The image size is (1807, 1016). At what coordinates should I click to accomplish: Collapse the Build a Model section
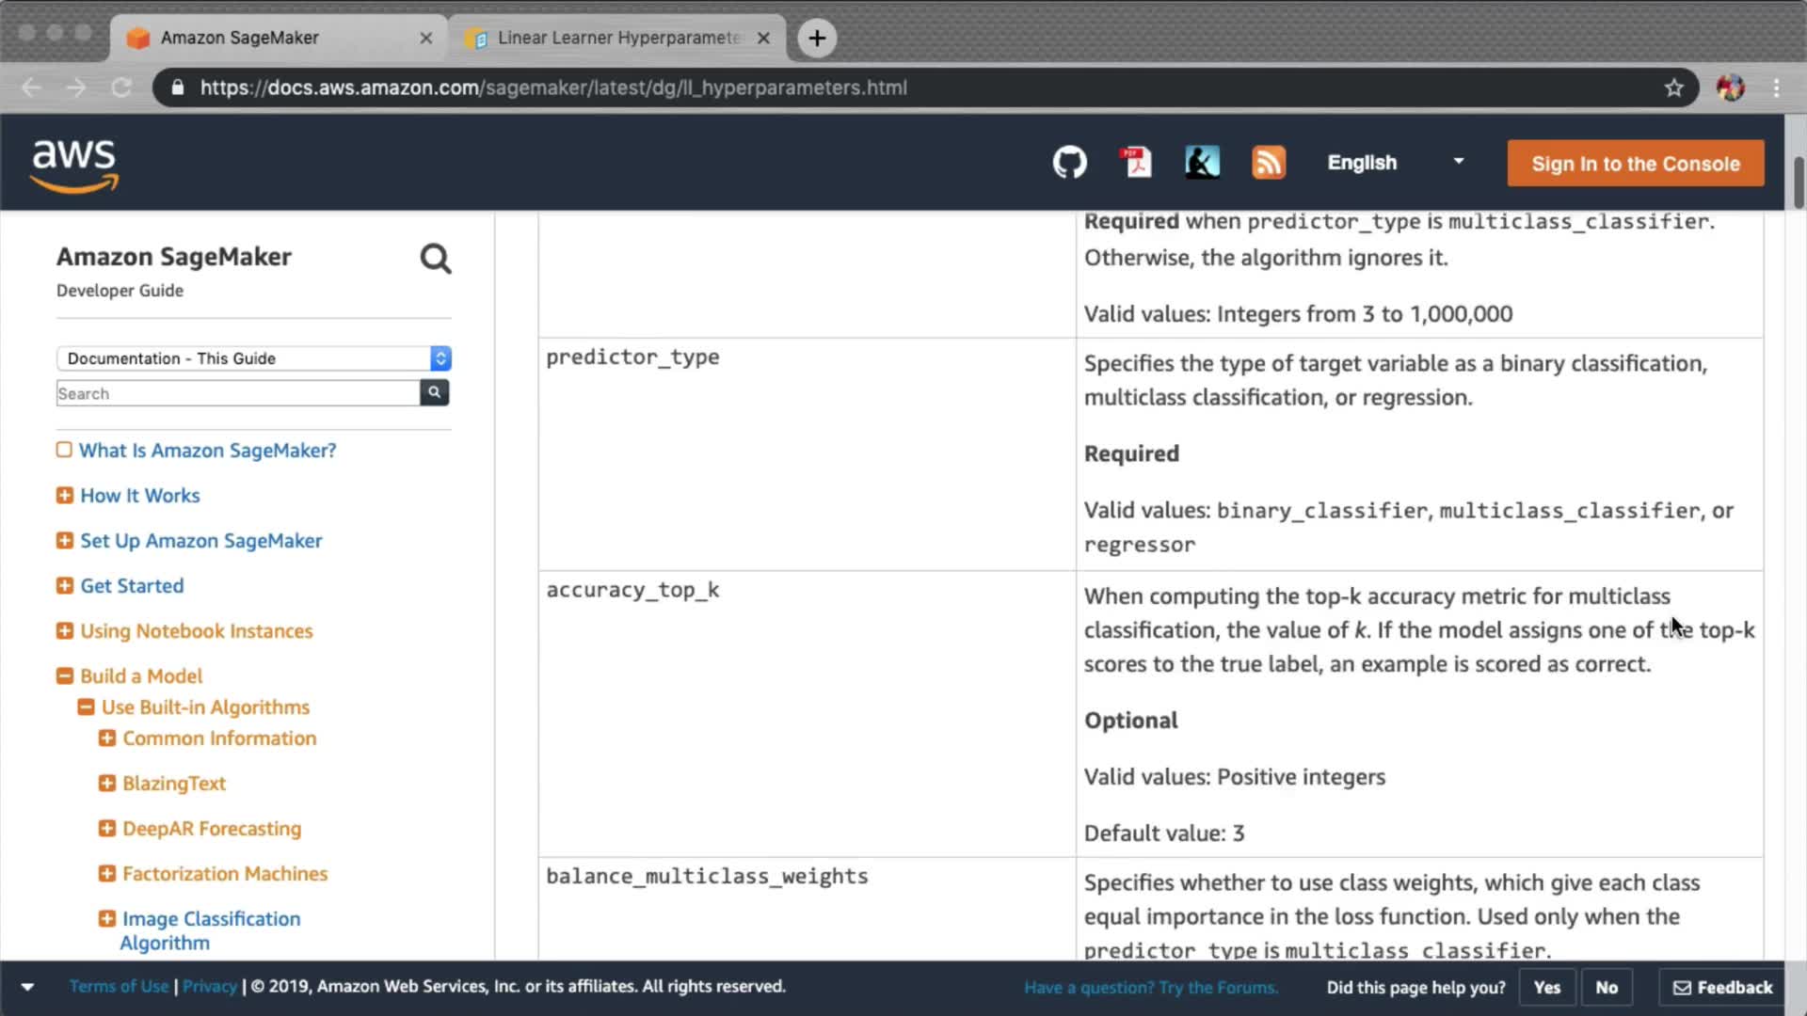pos(65,675)
